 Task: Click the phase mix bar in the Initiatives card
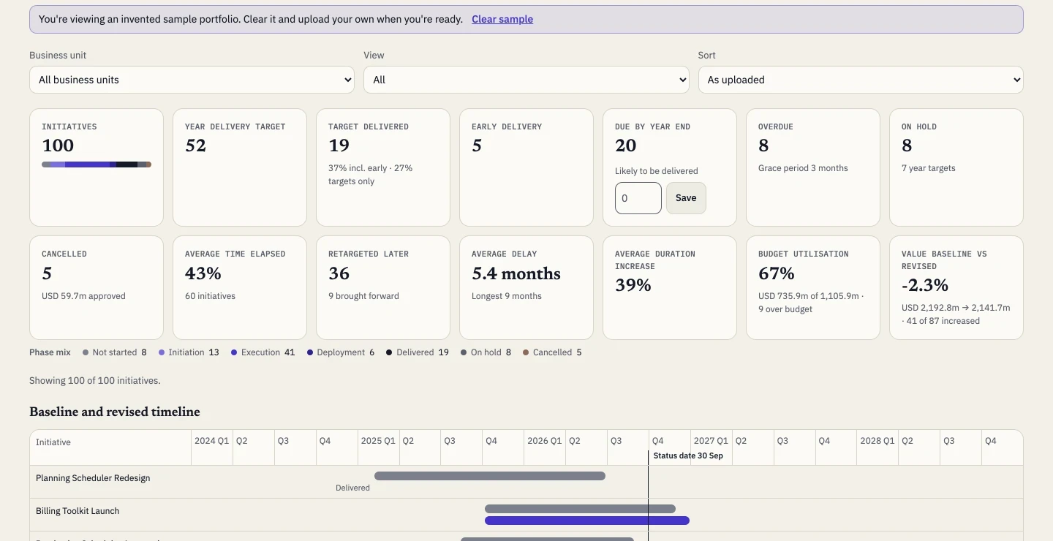[97, 164]
